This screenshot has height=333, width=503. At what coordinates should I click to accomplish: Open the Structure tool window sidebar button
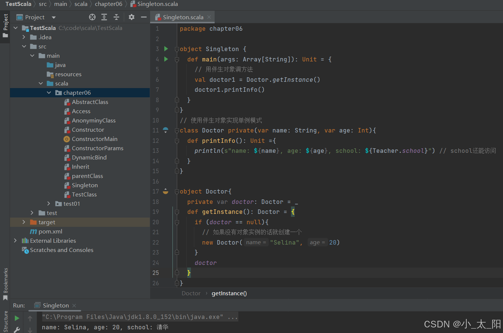[5, 322]
